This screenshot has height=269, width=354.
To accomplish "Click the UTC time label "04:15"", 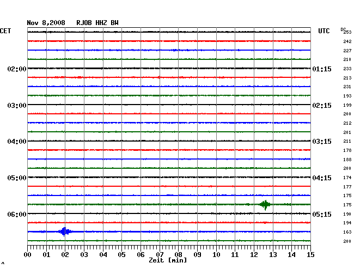I will pyautogui.click(x=322, y=178).
